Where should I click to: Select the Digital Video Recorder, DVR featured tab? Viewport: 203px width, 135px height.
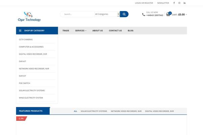[159, 111]
